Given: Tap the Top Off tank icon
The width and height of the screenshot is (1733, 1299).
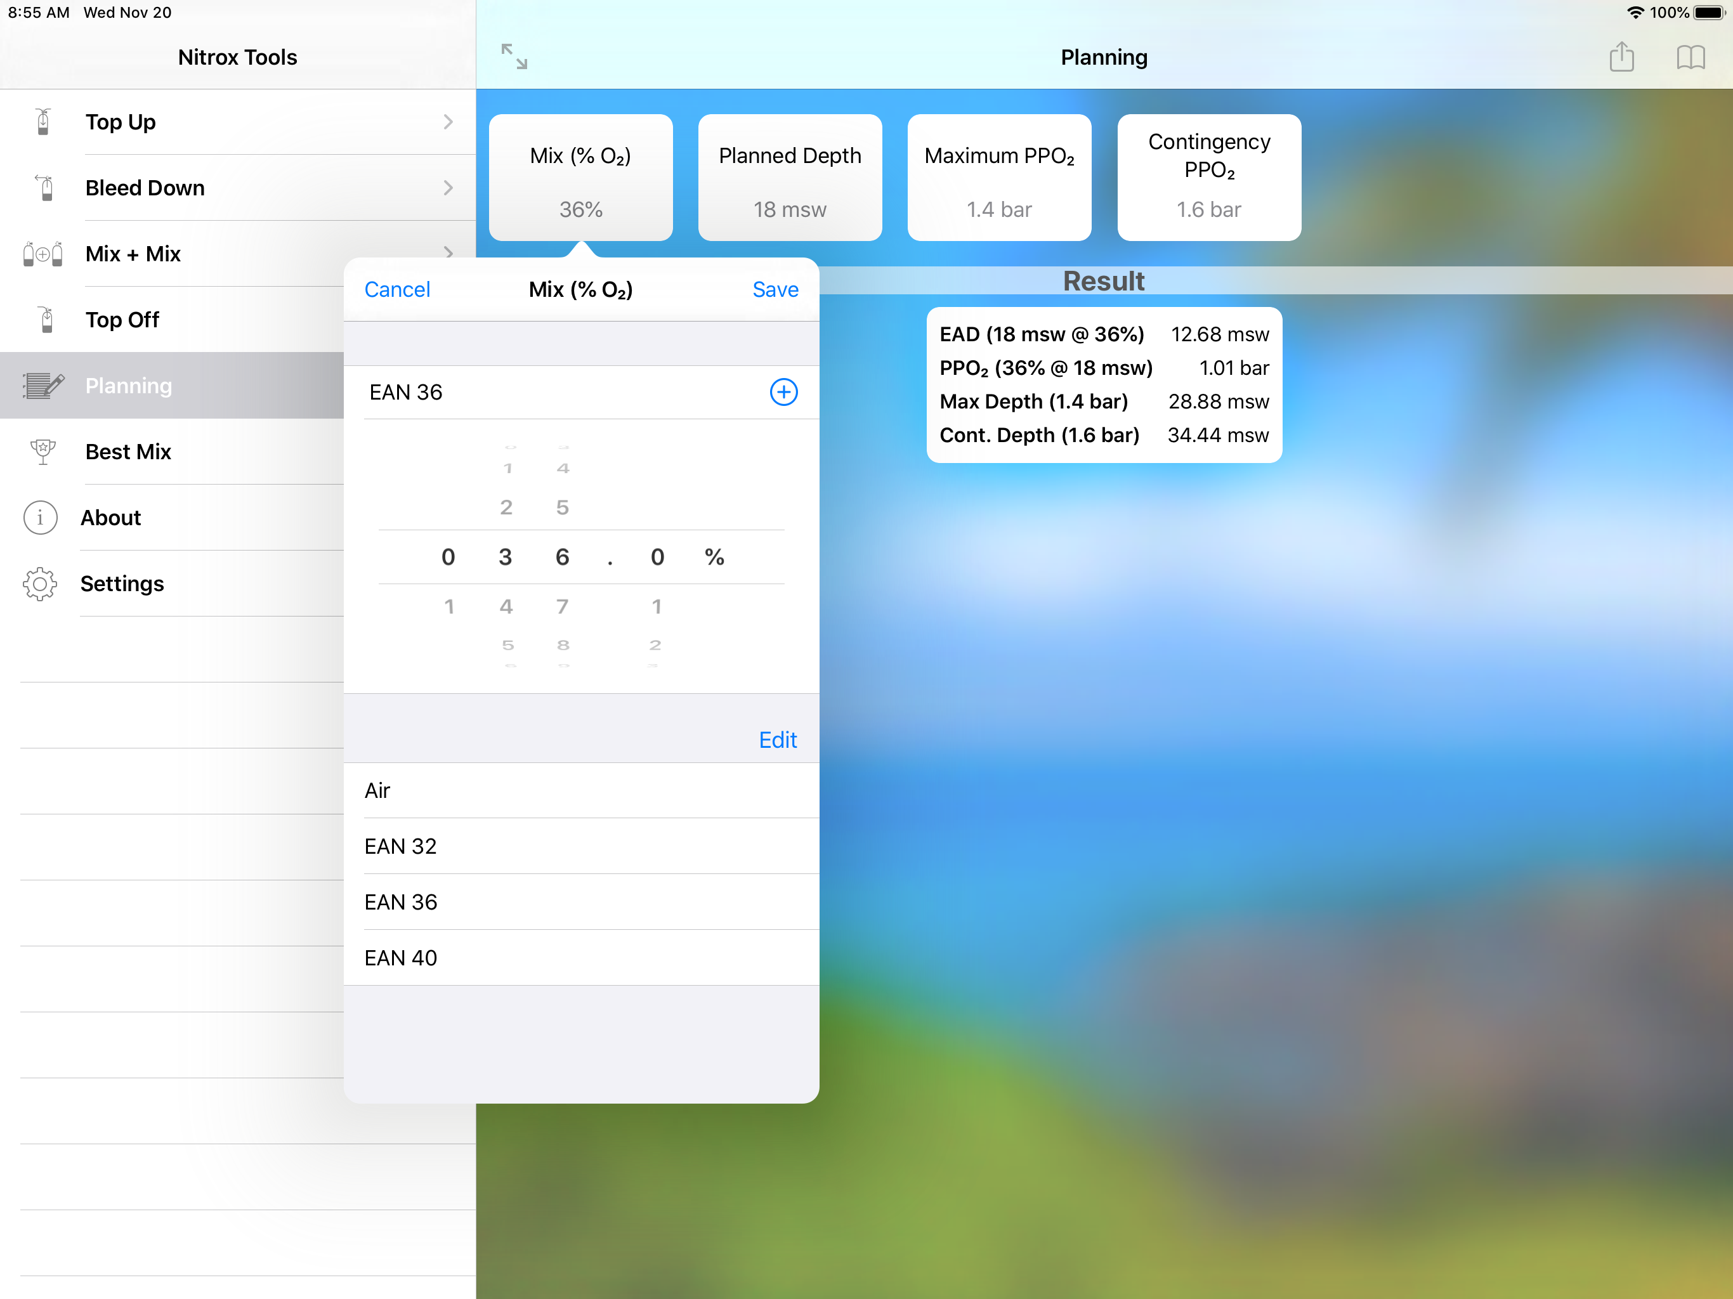Looking at the screenshot, I should [46, 320].
